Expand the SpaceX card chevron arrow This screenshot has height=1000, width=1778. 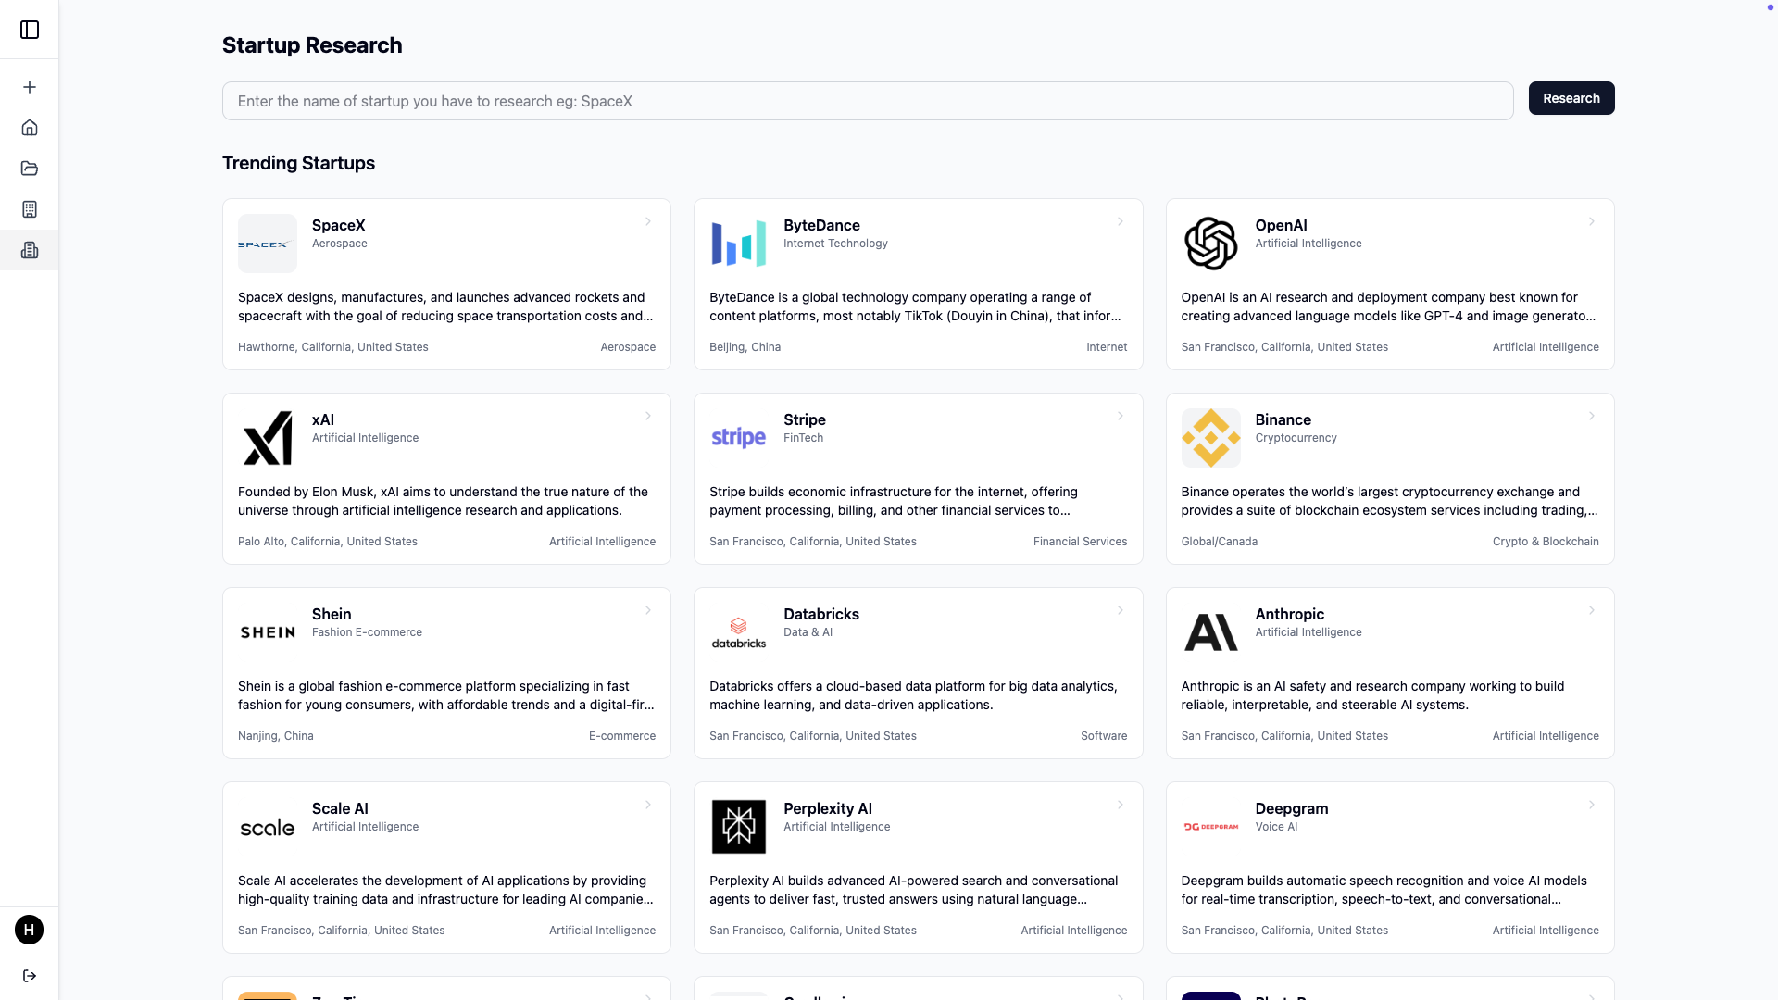coord(648,222)
